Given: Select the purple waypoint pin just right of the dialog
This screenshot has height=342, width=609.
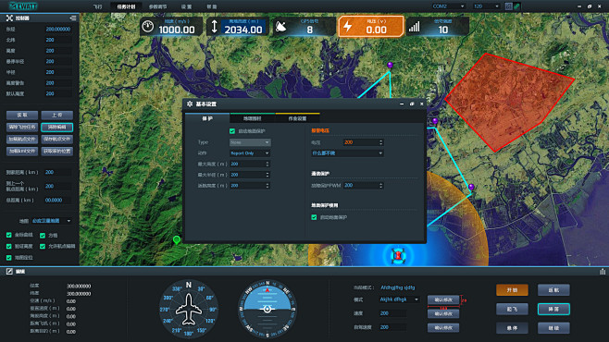Looking at the screenshot, I should click(x=435, y=121).
